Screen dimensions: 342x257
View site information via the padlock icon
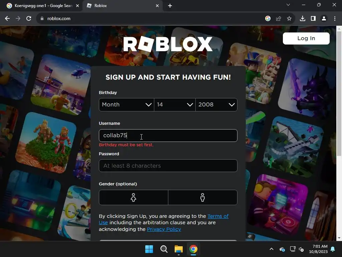[42, 19]
